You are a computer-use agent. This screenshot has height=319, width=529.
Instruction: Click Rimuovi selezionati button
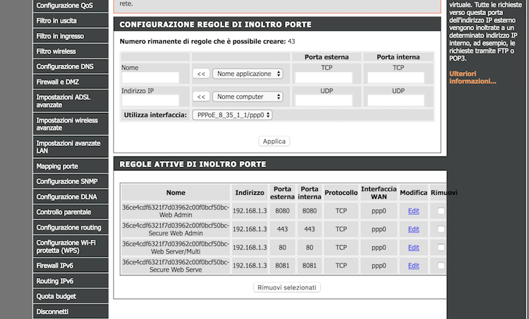(x=287, y=288)
